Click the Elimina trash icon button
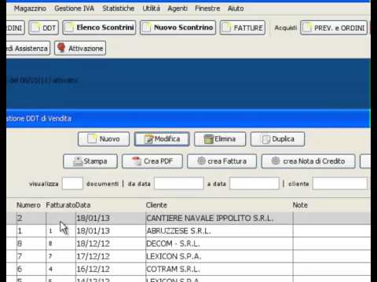The height and width of the screenshot is (282, 377). click(220, 139)
